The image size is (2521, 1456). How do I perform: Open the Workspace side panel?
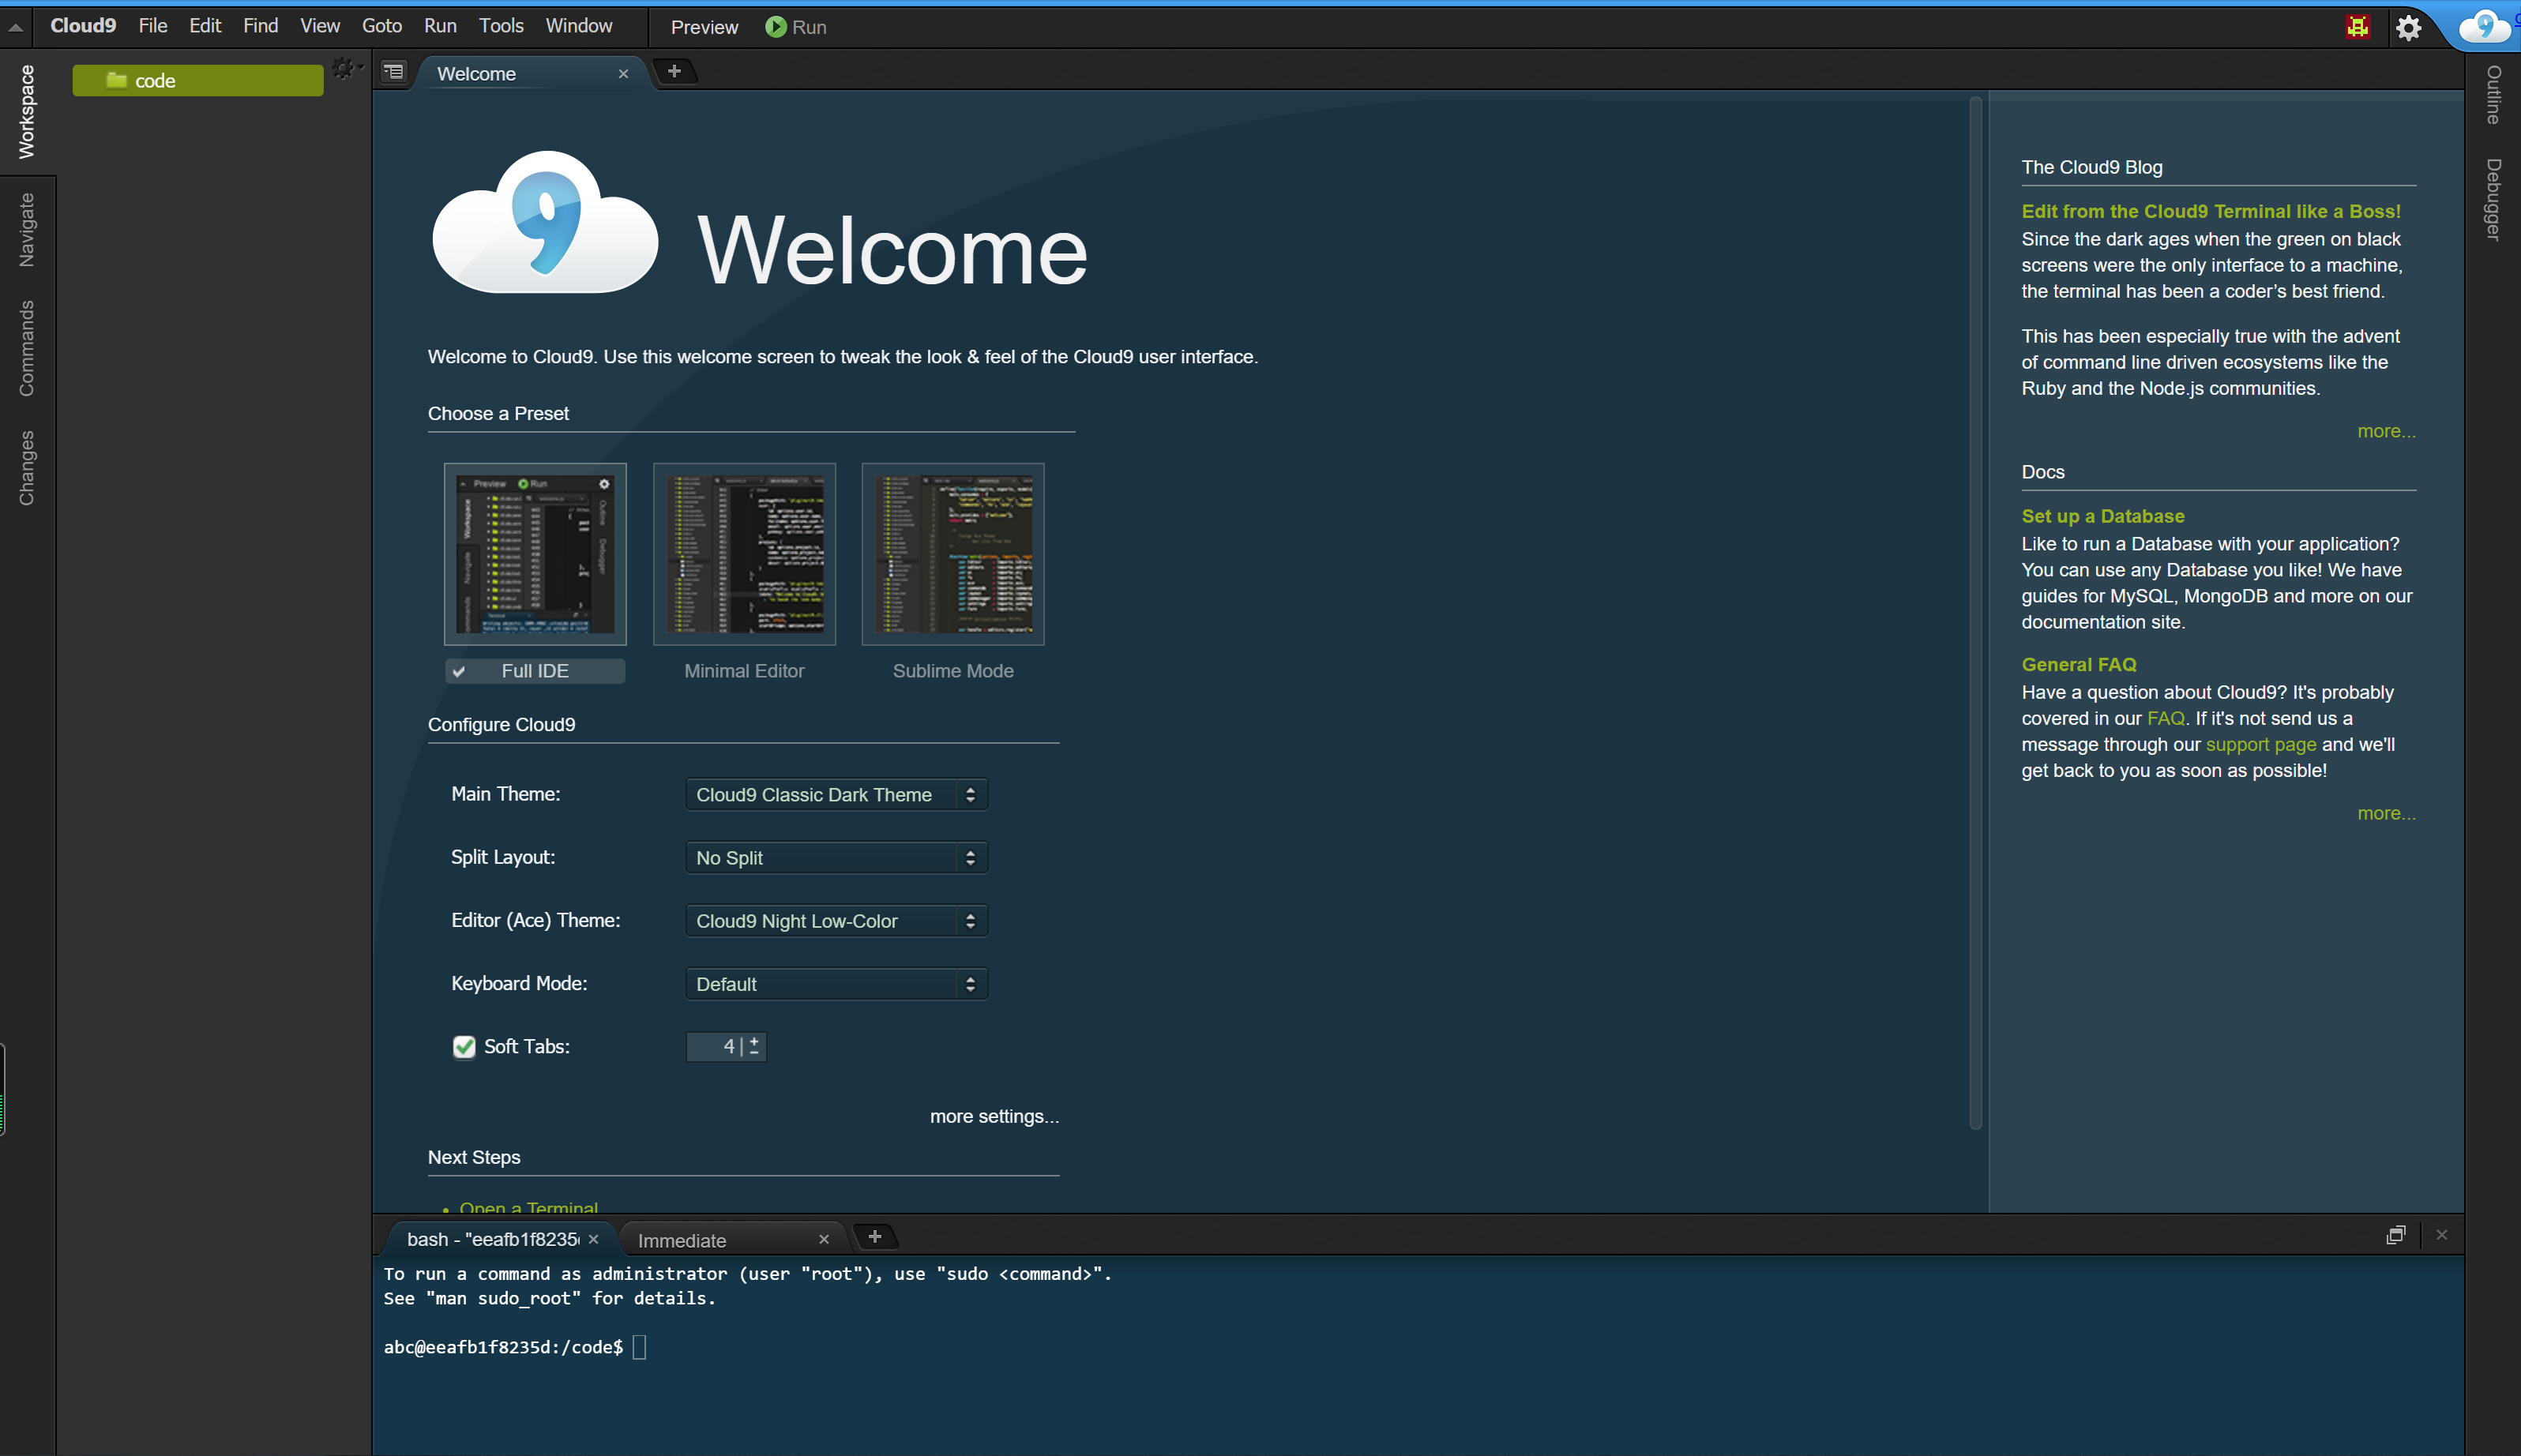pyautogui.click(x=27, y=111)
